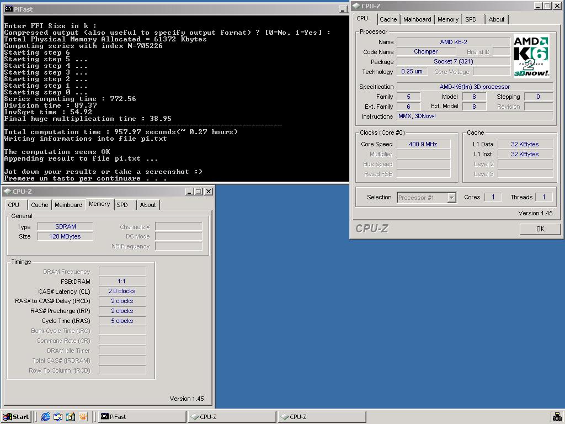
Task: Click the Ext. Family value 6 field
Action: 409,107
